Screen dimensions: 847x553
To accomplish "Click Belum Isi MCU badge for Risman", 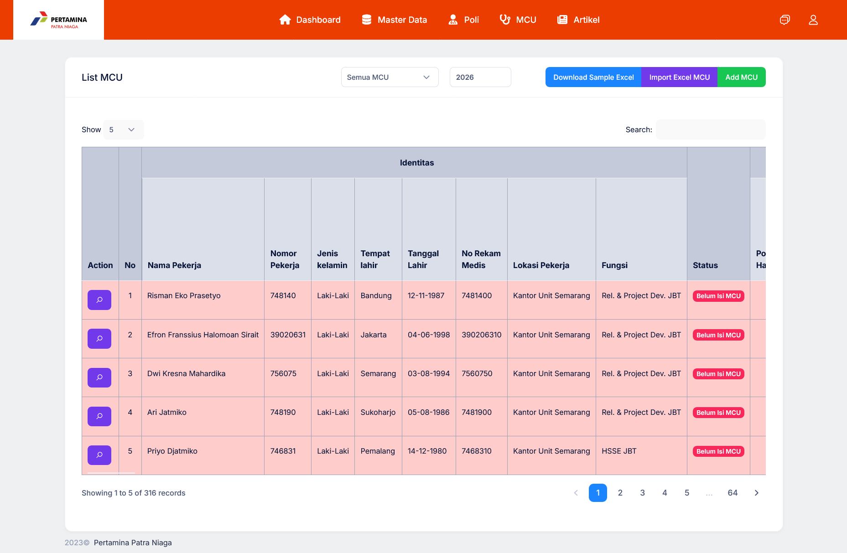I will pos(718,296).
